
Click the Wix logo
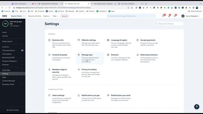click(x=5, y=16)
